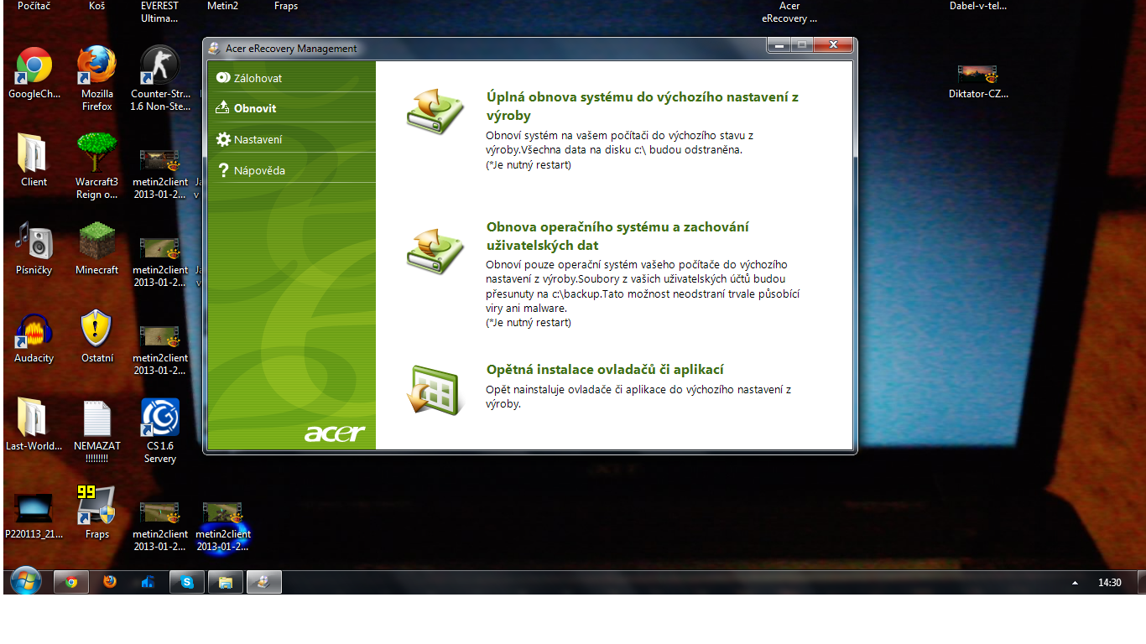The width and height of the screenshot is (1146, 644).
Task: Select the CS 1.6 Servery desktop shortcut
Action: [x=159, y=431]
